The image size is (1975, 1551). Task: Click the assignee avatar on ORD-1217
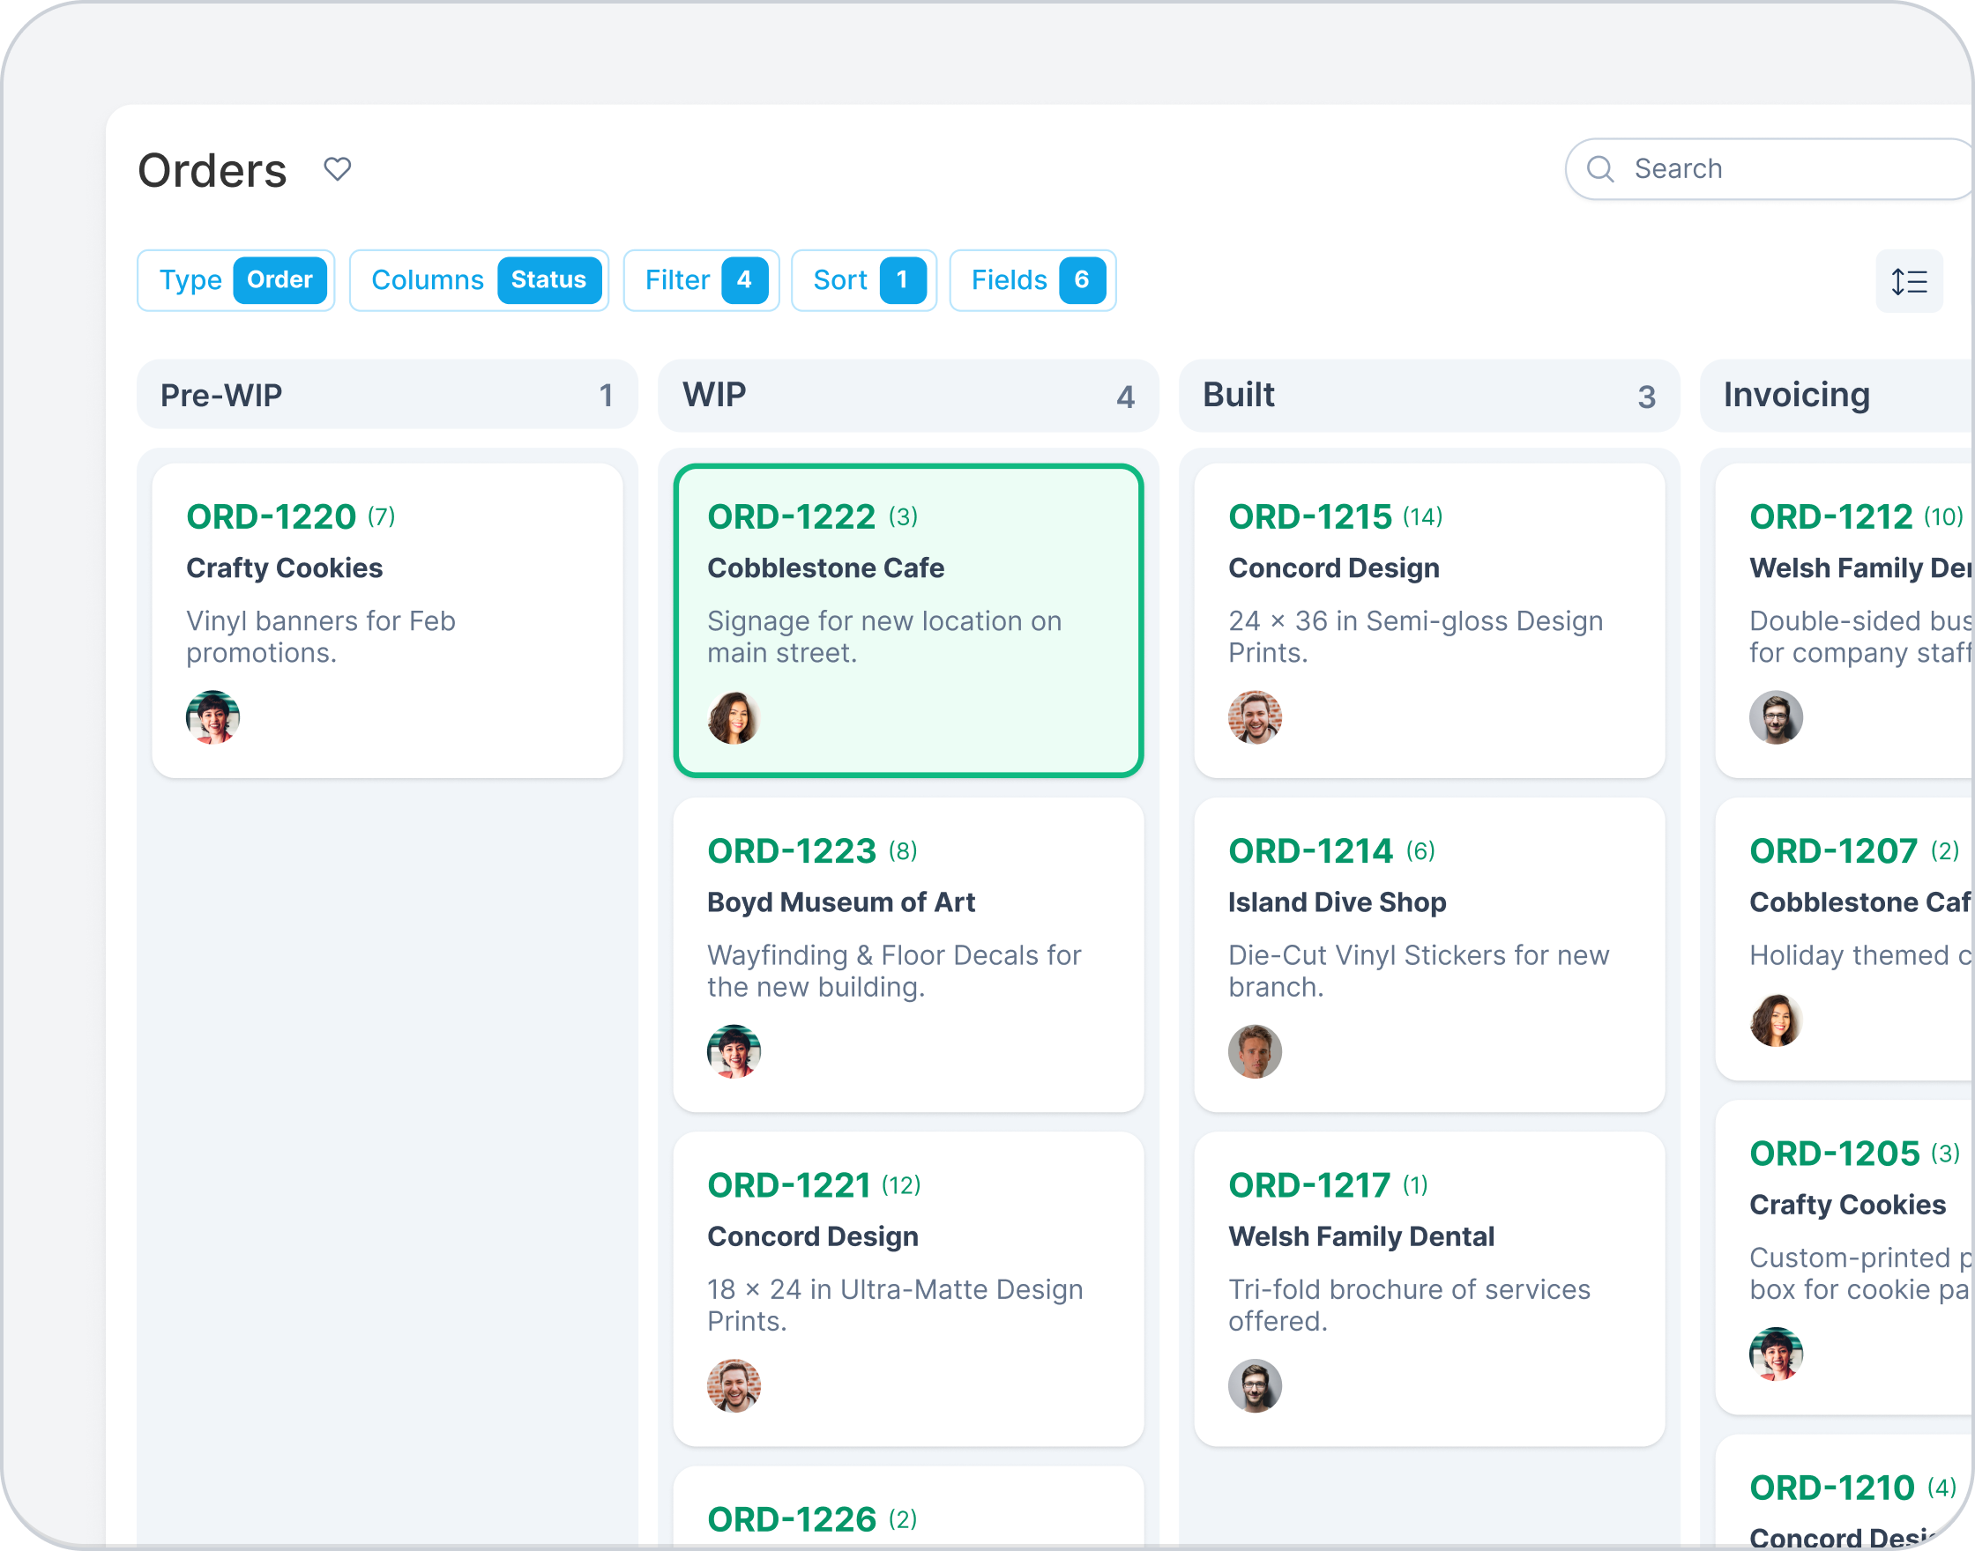pyautogui.click(x=1255, y=1385)
